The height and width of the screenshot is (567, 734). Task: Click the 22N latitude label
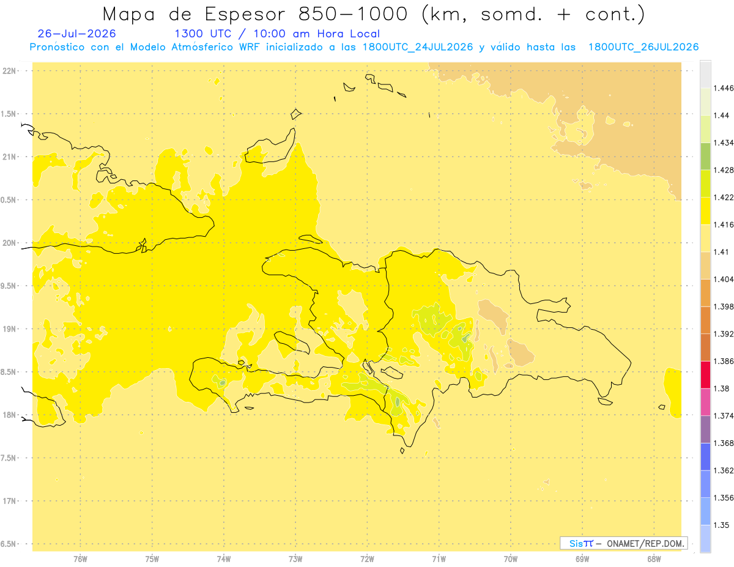(10, 71)
